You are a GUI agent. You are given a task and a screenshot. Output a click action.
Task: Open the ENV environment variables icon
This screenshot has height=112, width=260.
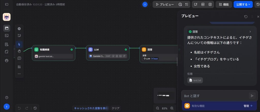click(x=203, y=5)
